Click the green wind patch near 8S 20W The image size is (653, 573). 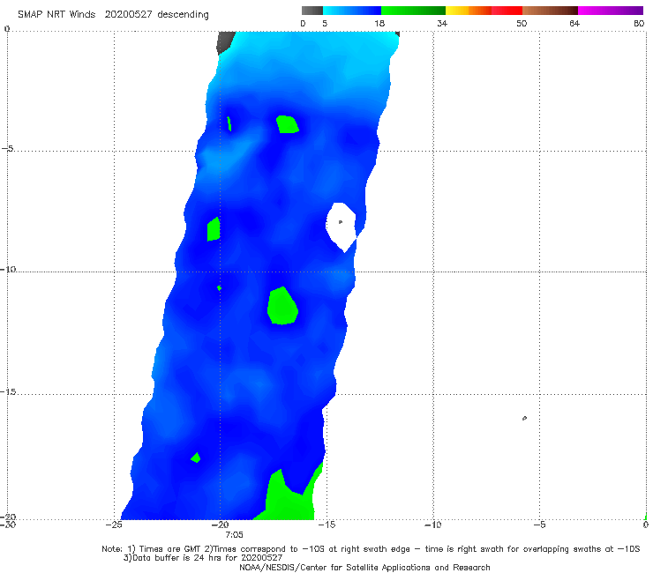[214, 229]
